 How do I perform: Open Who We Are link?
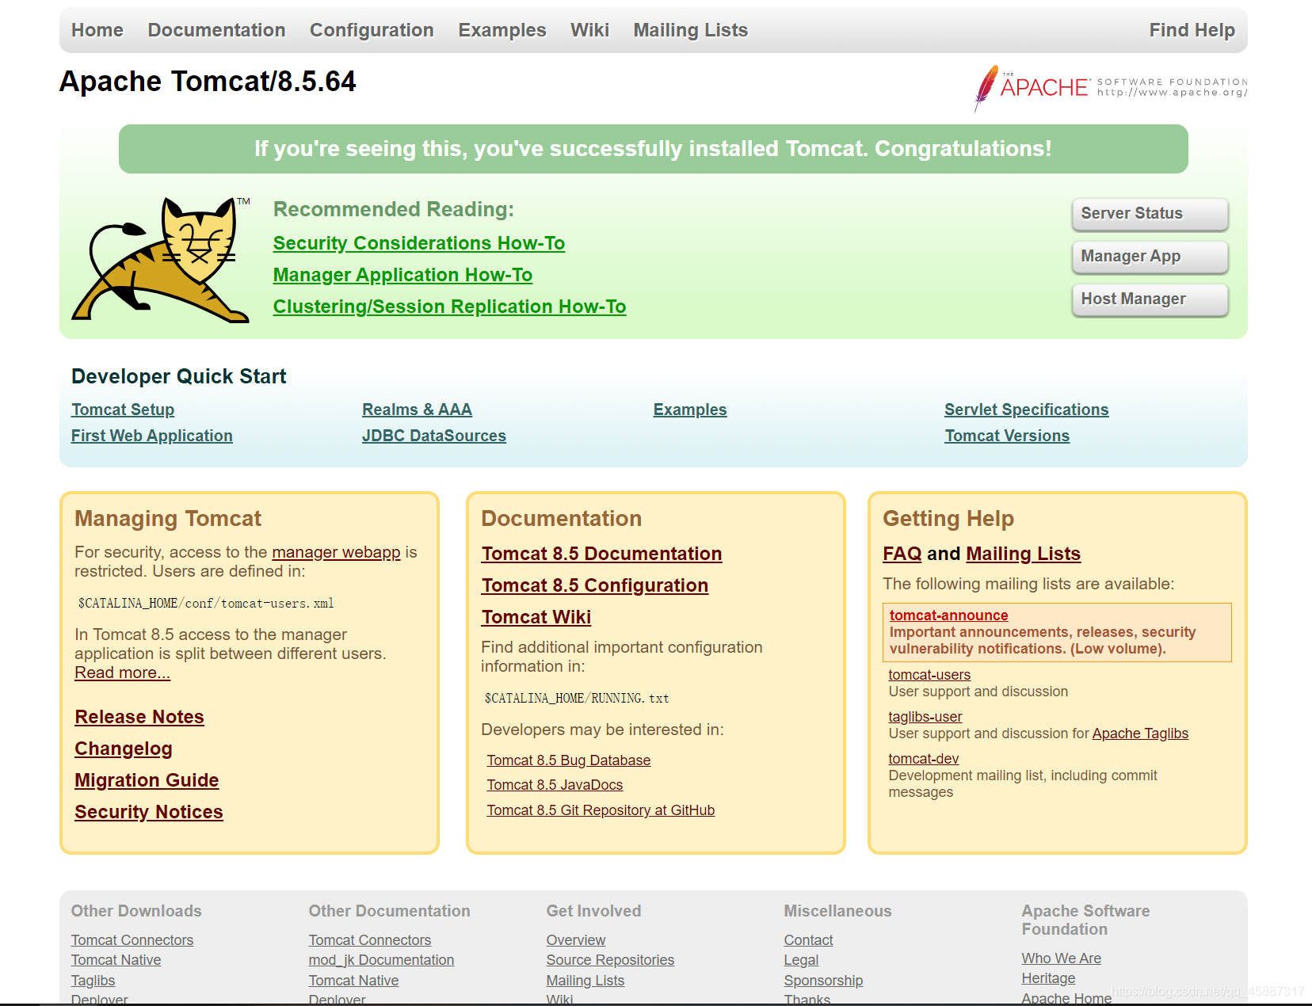(1062, 958)
